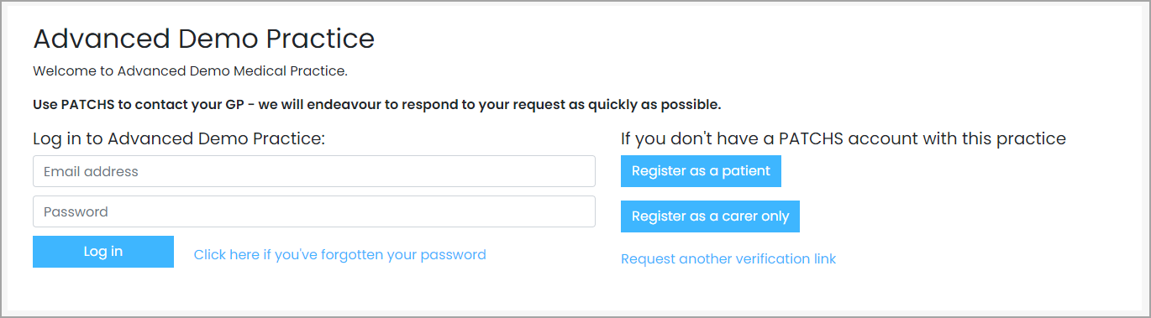Open the forgotten password link
The width and height of the screenshot is (1151, 318).
[x=339, y=254]
